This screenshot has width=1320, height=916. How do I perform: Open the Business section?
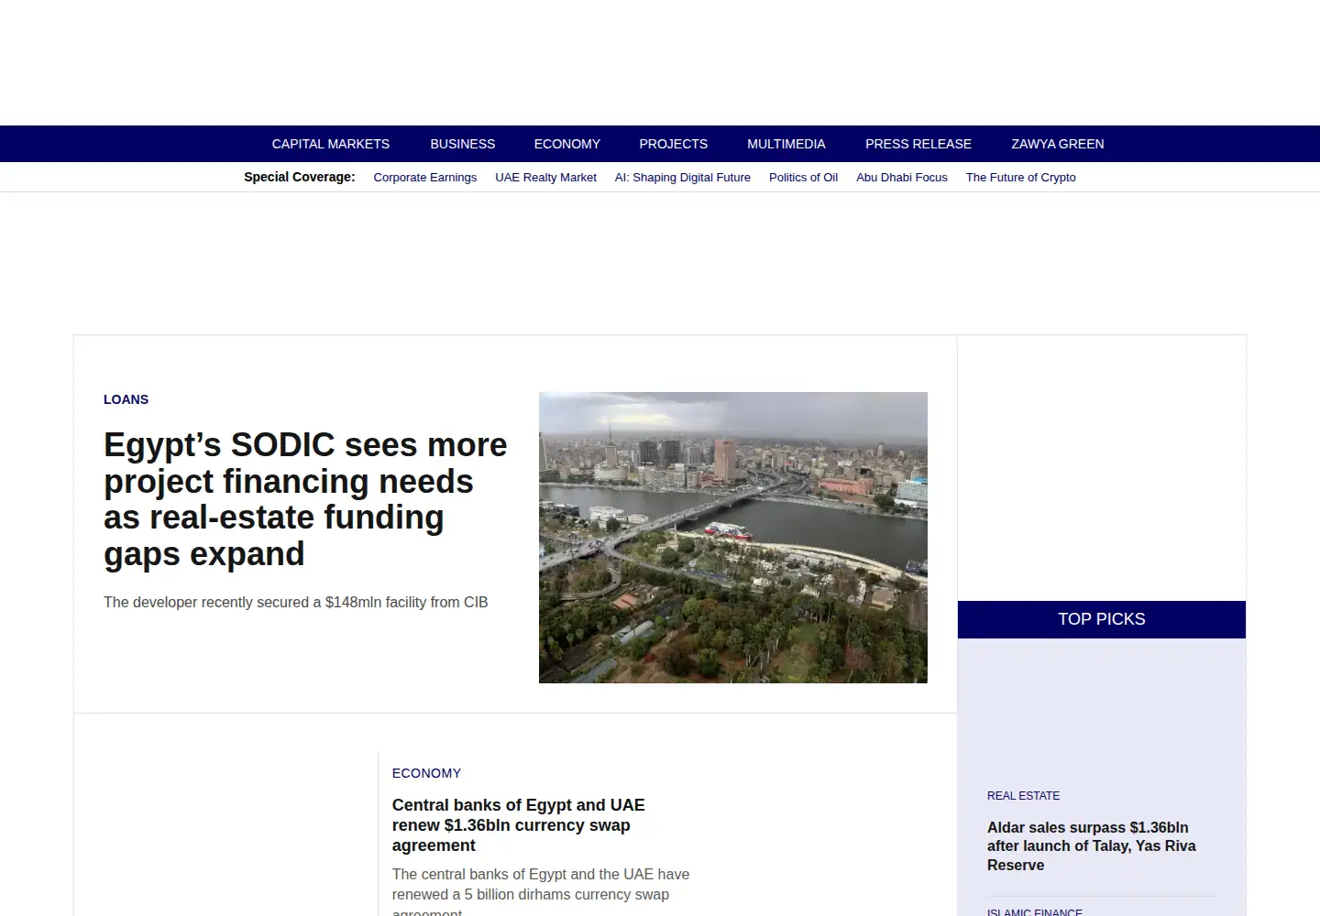(462, 144)
